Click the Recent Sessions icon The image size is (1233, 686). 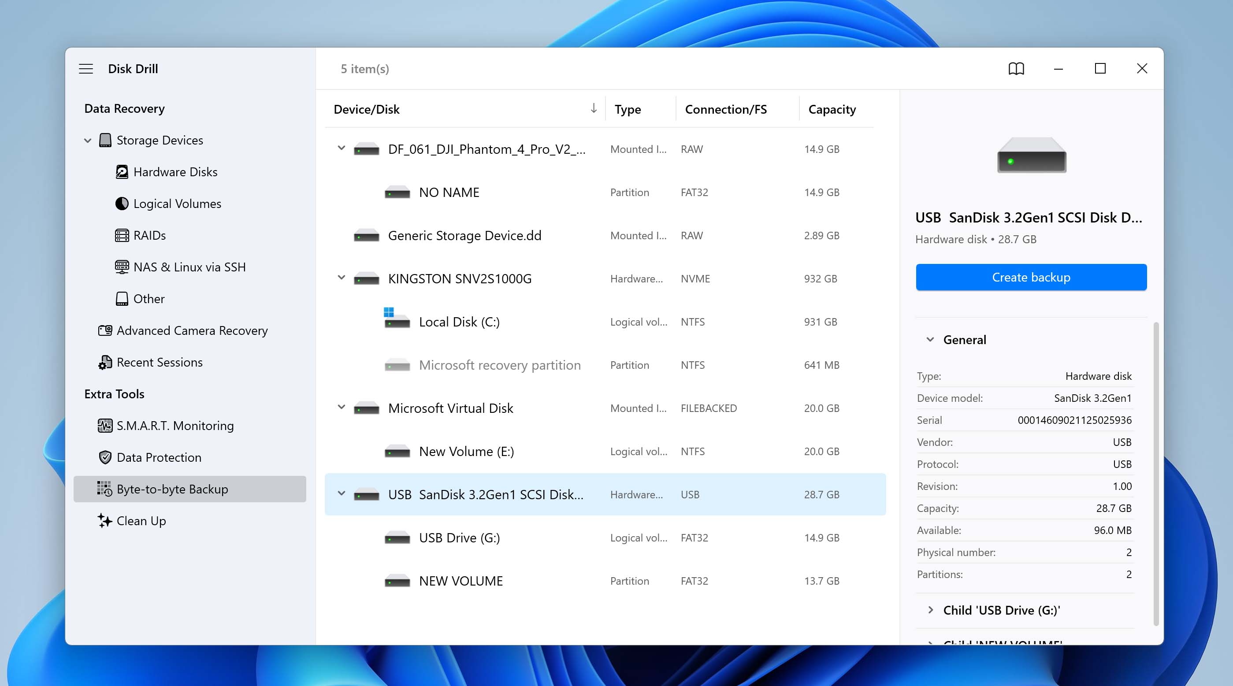coord(105,363)
